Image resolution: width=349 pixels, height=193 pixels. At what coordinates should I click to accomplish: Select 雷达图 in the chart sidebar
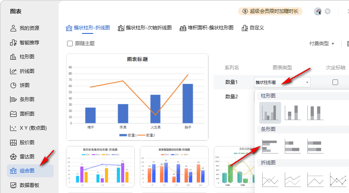coord(27,156)
